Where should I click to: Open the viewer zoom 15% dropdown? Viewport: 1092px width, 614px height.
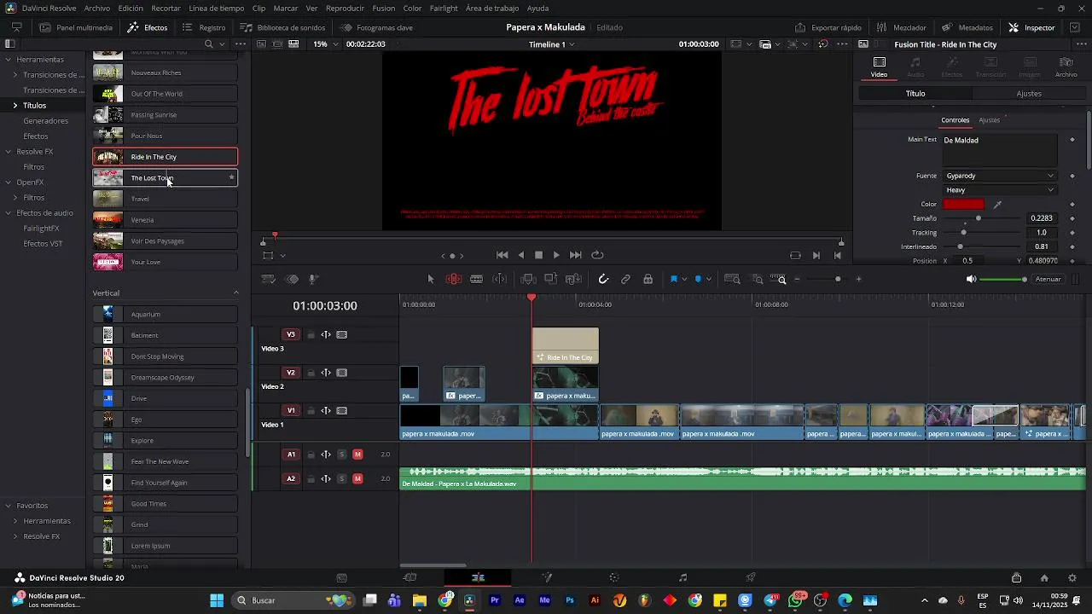(x=324, y=44)
